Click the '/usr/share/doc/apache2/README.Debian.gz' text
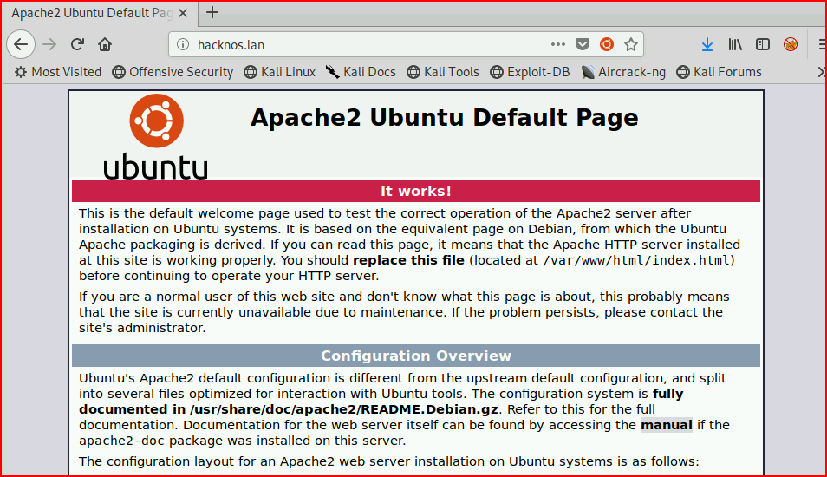 click(344, 409)
